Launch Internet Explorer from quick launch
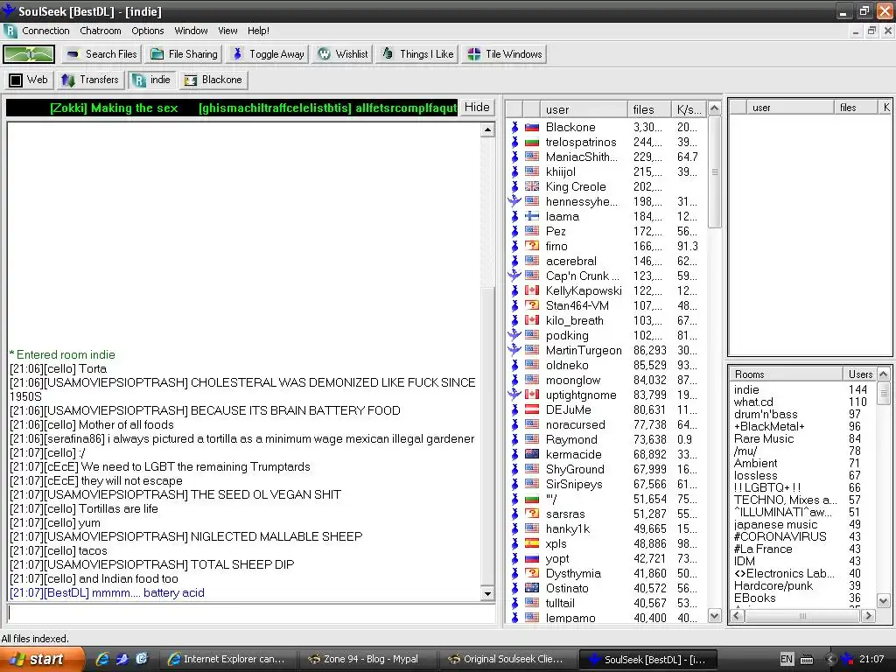 [x=102, y=659]
